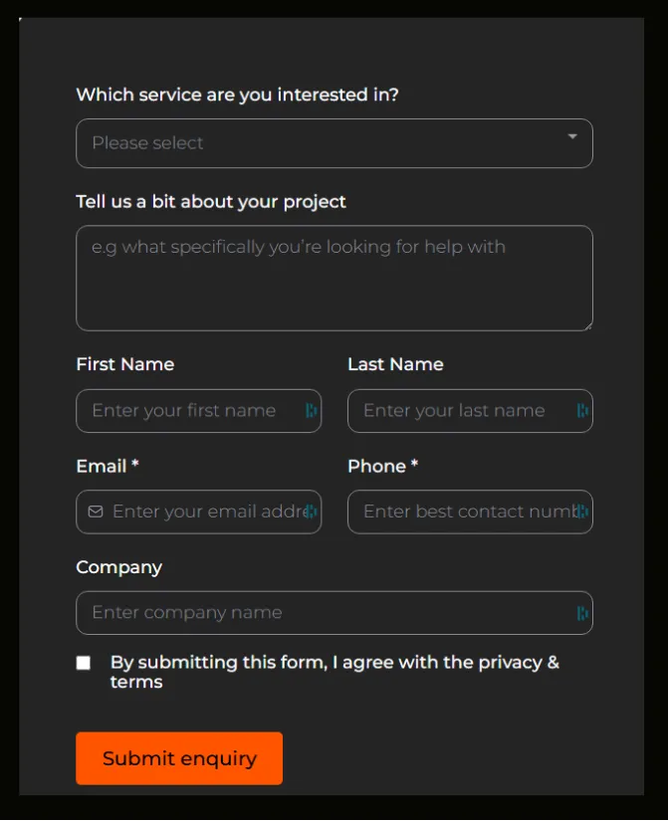
Task: Click the autofill icon in Email field
Action: point(312,512)
